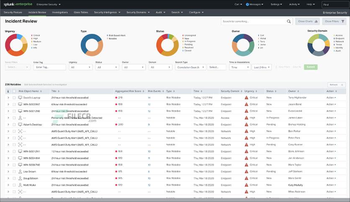Click the Urgency donut chart
This screenshot has width=350, height=202.
pyautogui.click(x=16, y=45)
